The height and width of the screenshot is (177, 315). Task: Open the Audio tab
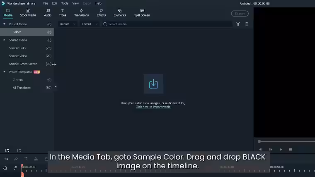click(x=48, y=13)
